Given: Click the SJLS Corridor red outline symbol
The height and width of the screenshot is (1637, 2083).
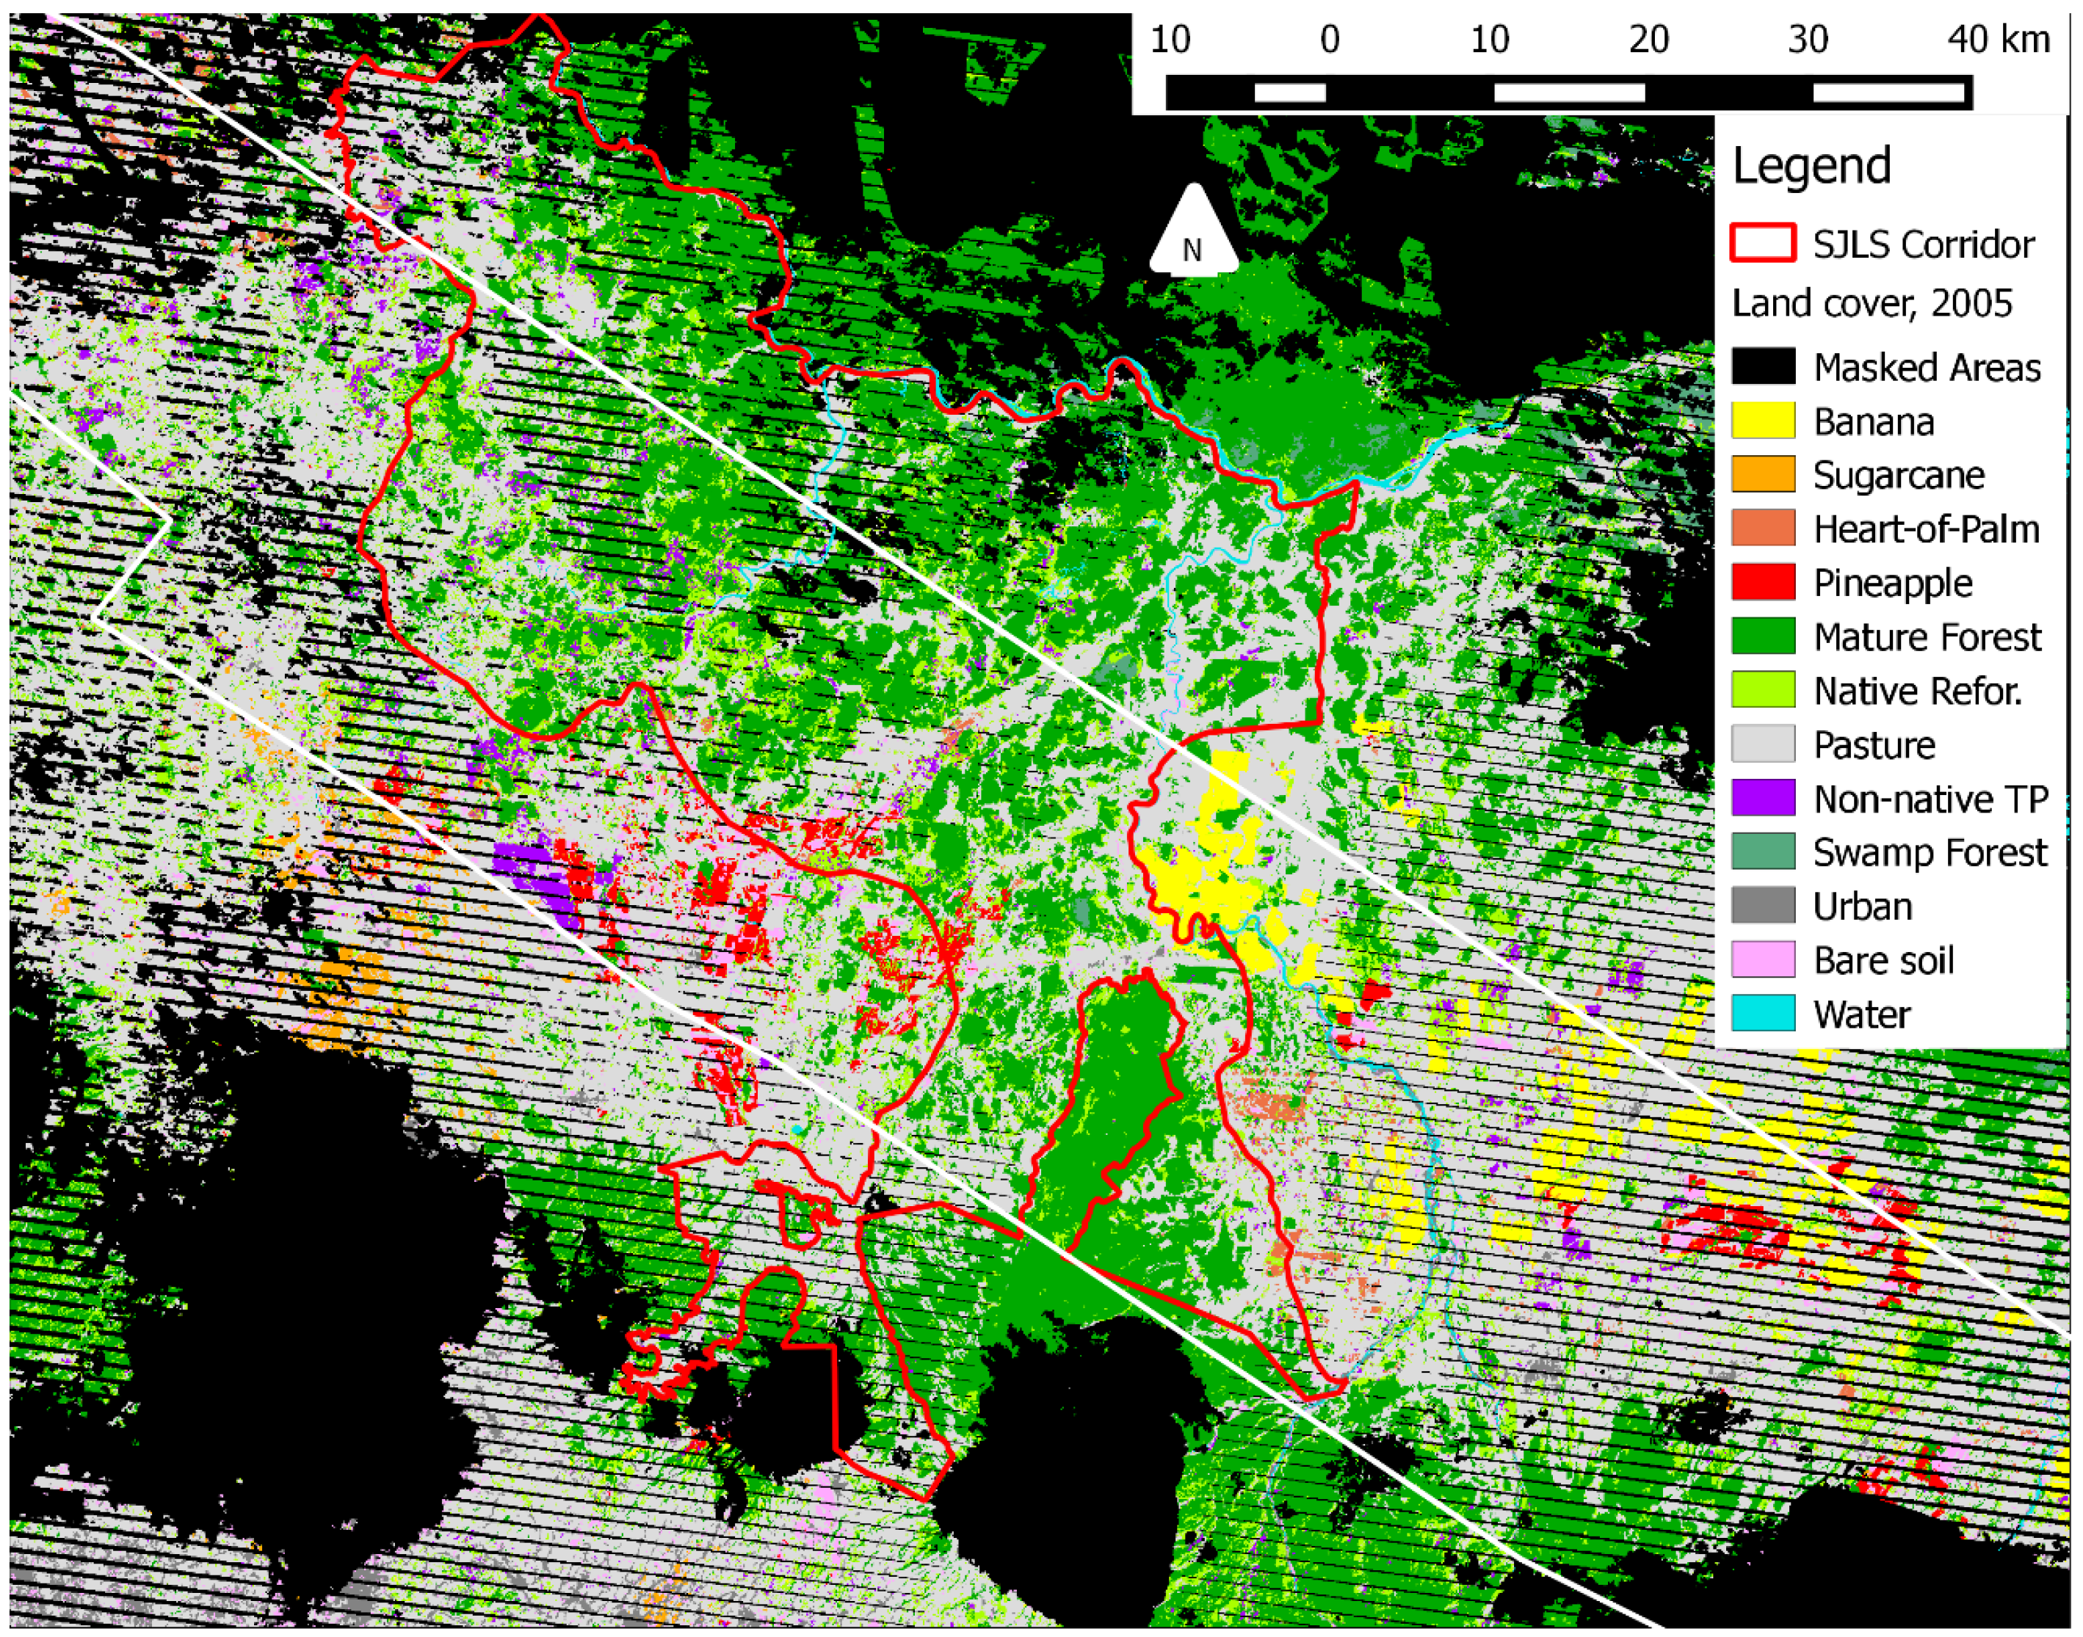Looking at the screenshot, I should 1762,244.
